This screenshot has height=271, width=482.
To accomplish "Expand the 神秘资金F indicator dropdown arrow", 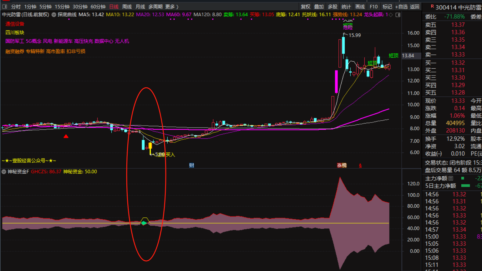I will (x=4, y=172).
